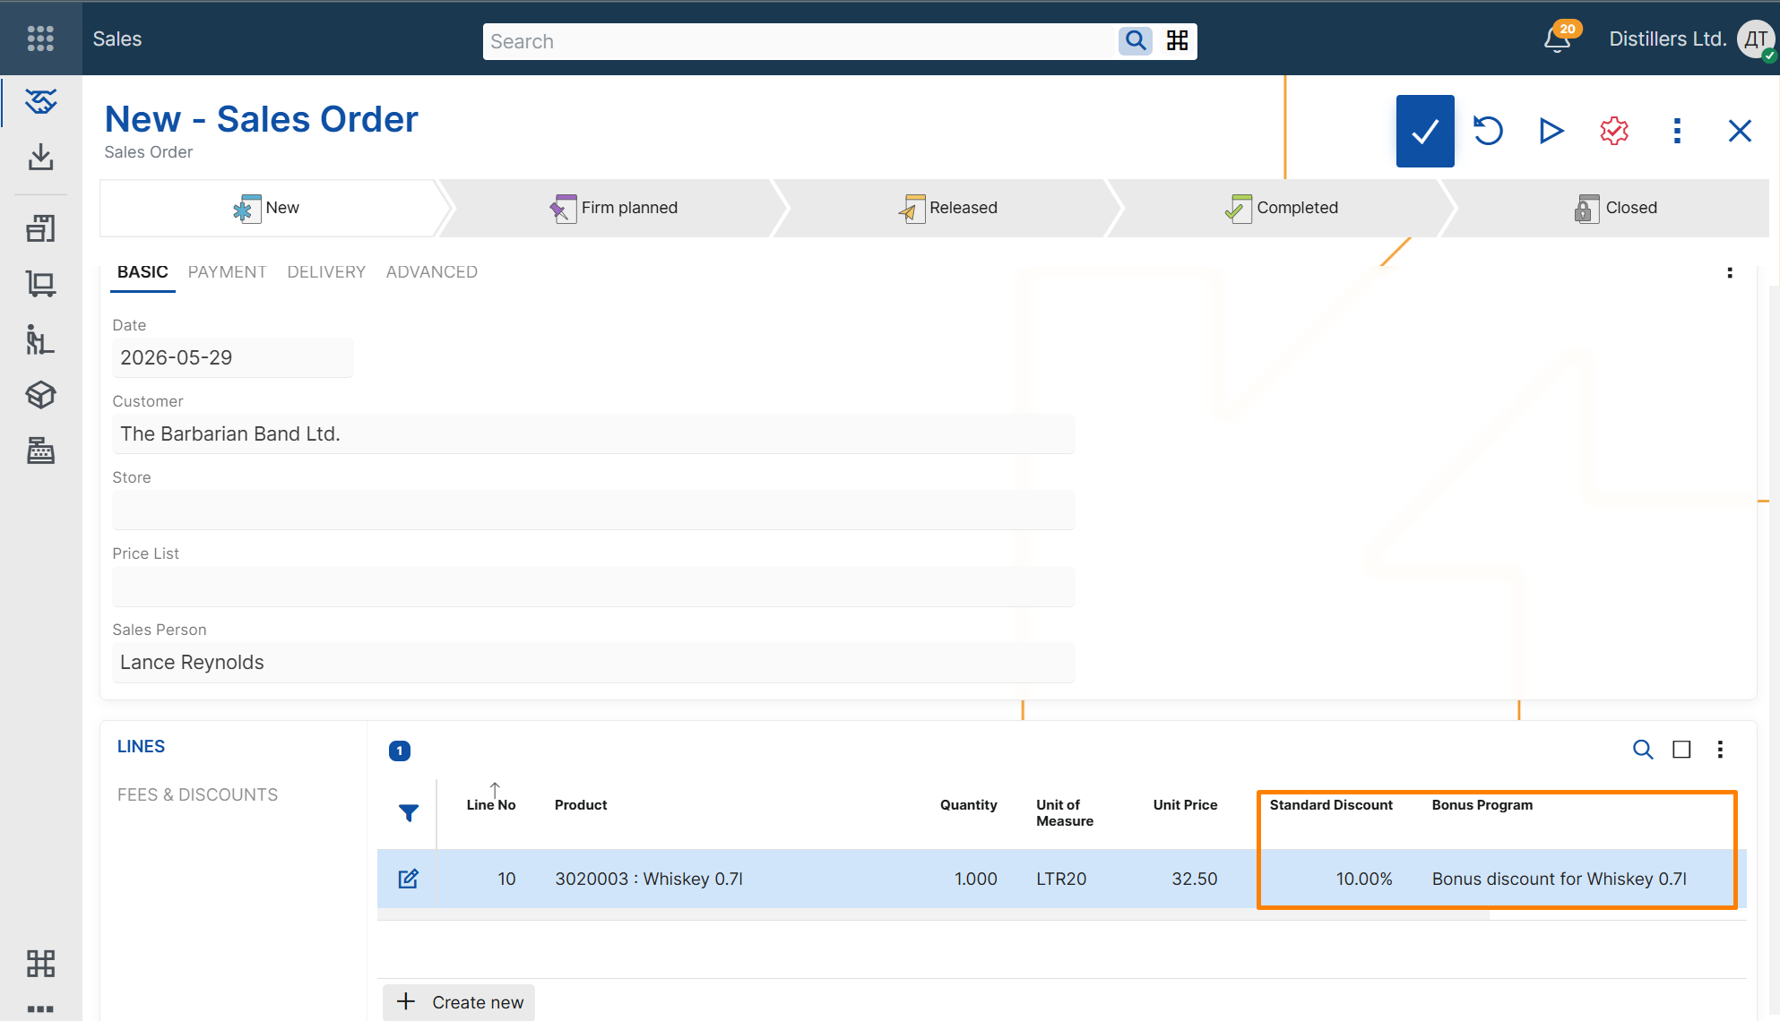Viewport: 1780px width, 1021px height.
Task: Click the undo/revert icon
Action: tap(1489, 132)
